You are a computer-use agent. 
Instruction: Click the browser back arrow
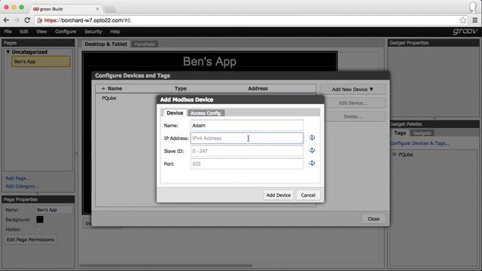(x=6, y=20)
